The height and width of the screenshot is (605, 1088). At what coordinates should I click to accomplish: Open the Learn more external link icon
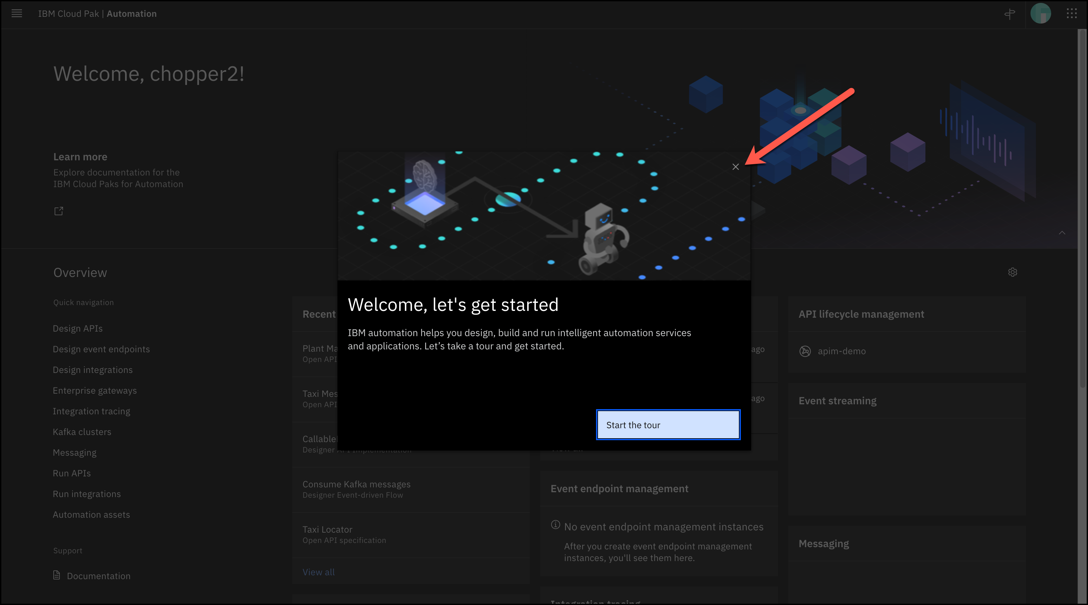pos(59,211)
